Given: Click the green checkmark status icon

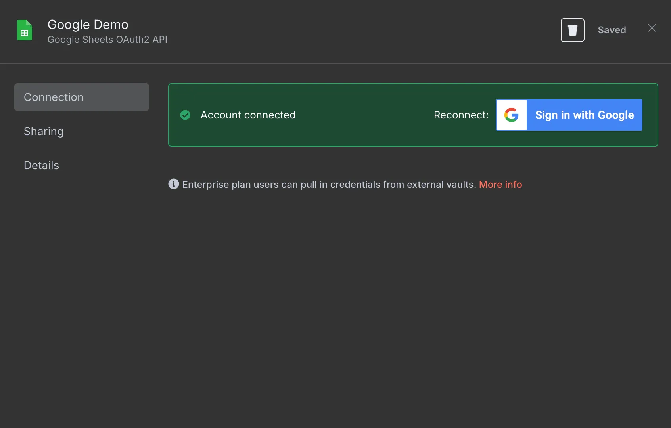Looking at the screenshot, I should click(x=185, y=115).
